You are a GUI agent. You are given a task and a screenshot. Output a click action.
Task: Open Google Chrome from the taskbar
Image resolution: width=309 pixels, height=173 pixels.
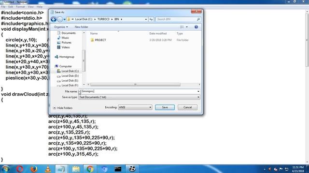point(90,169)
